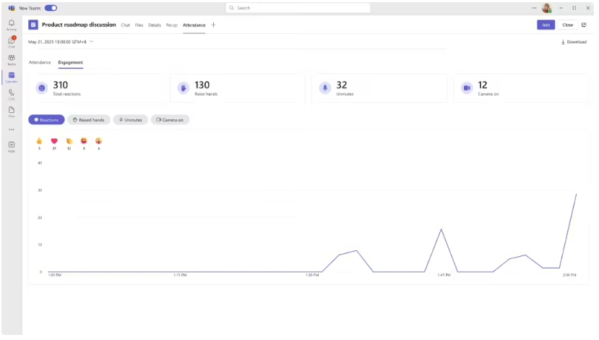
Task: Click the Join button
Action: [x=546, y=25]
